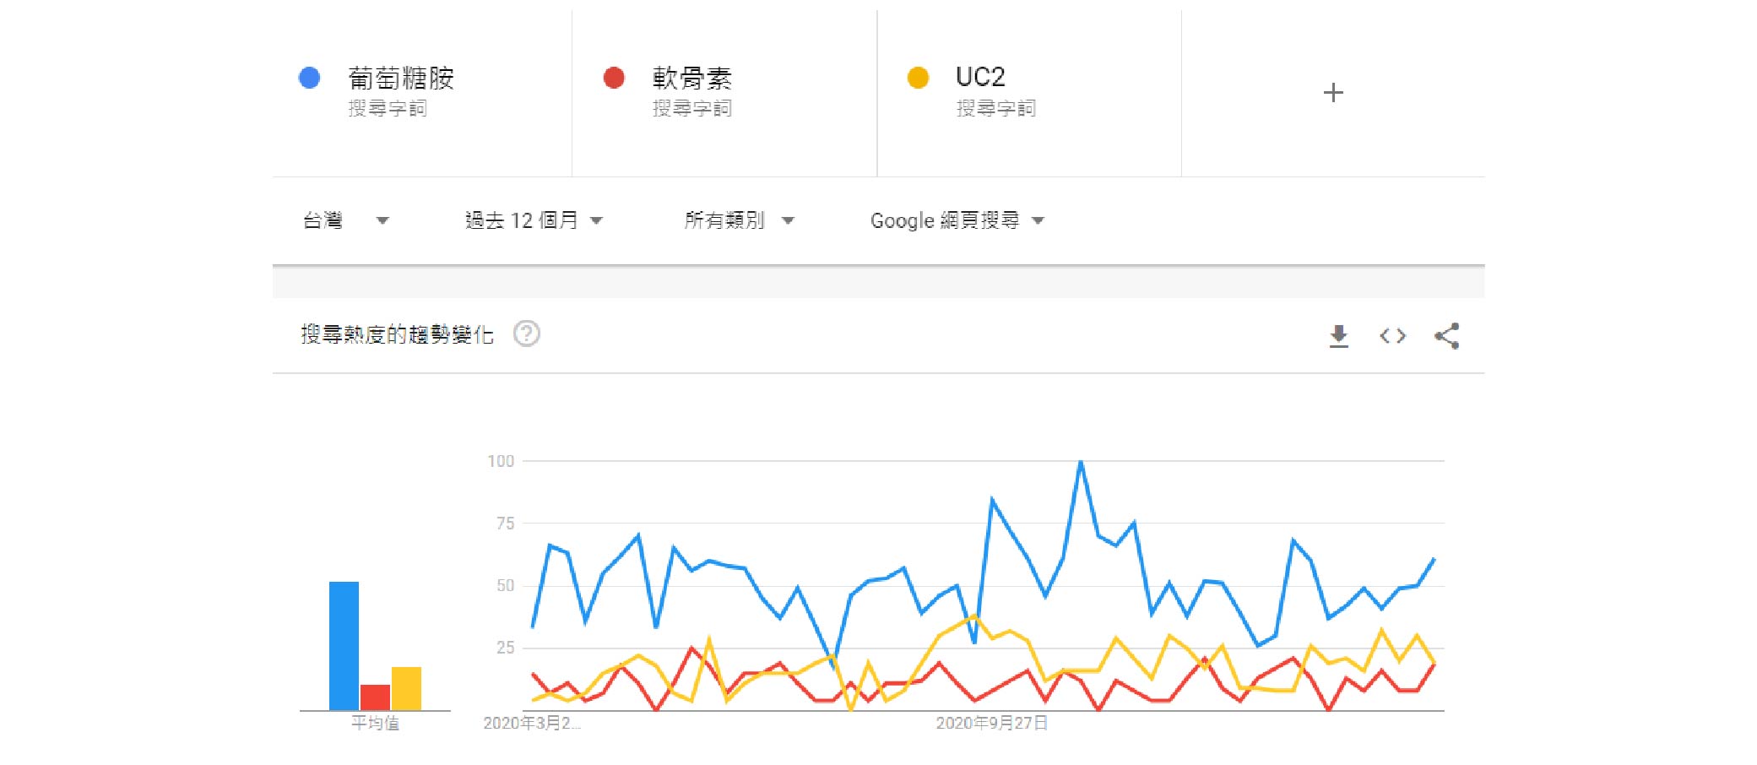The image size is (1757, 765).
Task: Select the red dot beside 軟骨素
Action: [614, 78]
